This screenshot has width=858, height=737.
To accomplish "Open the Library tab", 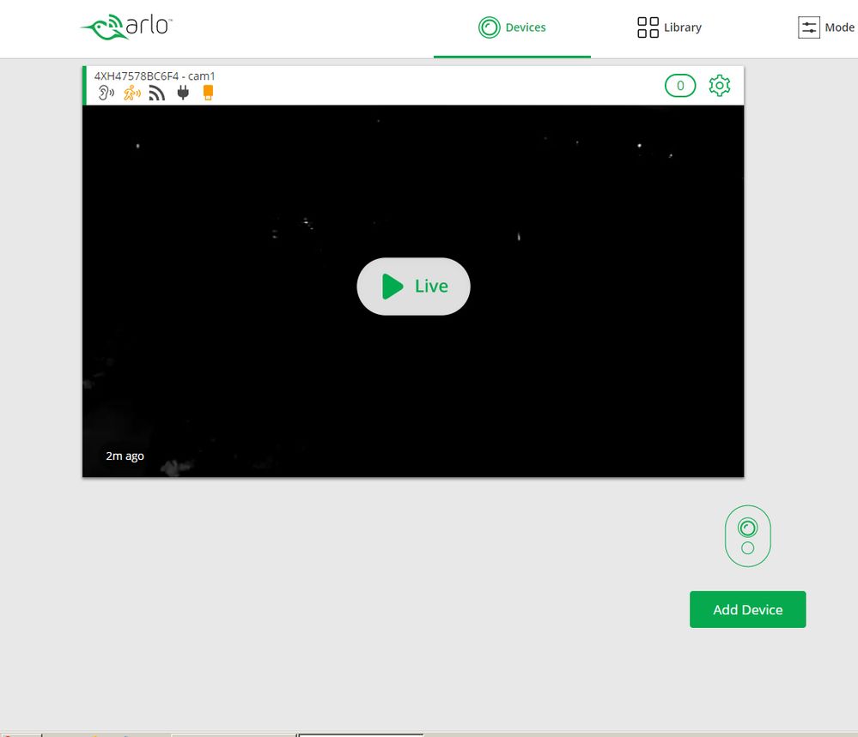I will click(669, 27).
